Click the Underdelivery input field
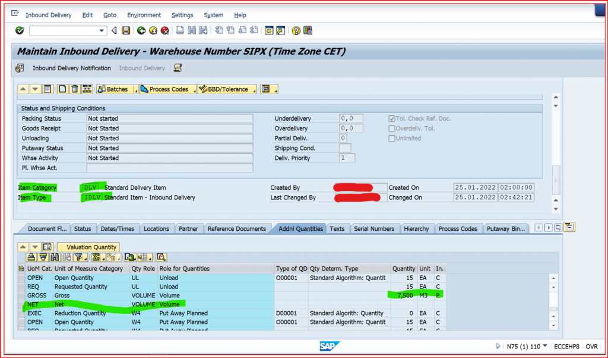The height and width of the screenshot is (358, 608). tap(351, 118)
